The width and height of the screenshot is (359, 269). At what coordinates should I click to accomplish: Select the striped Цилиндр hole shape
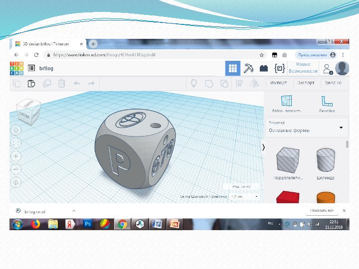pos(326,160)
